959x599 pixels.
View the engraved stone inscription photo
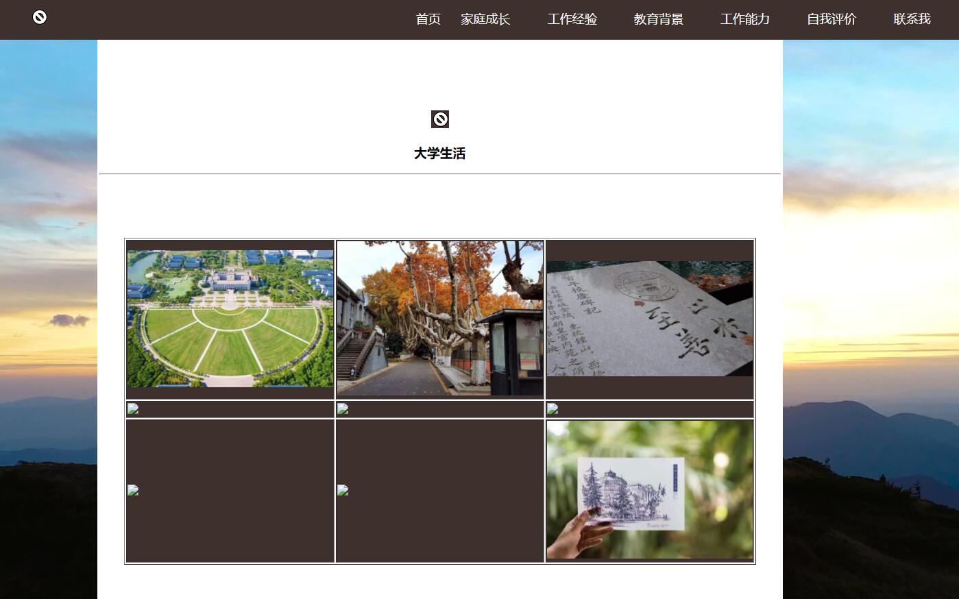click(x=650, y=319)
